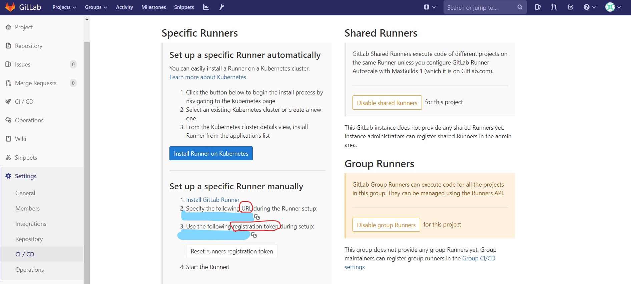Click the Wiki book icon

(x=8, y=139)
